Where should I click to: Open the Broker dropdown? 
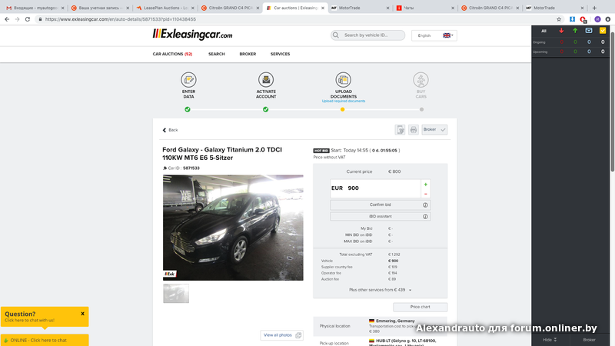[434, 129]
